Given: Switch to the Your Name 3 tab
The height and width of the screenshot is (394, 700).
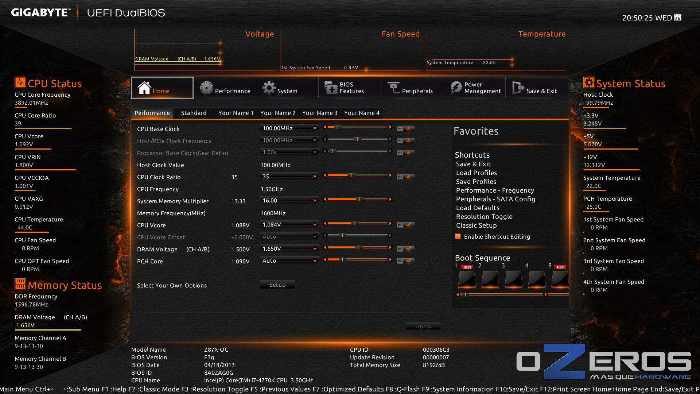Looking at the screenshot, I should (320, 113).
